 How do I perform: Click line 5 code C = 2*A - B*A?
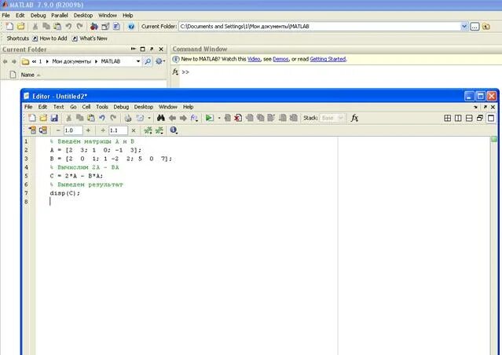point(76,176)
